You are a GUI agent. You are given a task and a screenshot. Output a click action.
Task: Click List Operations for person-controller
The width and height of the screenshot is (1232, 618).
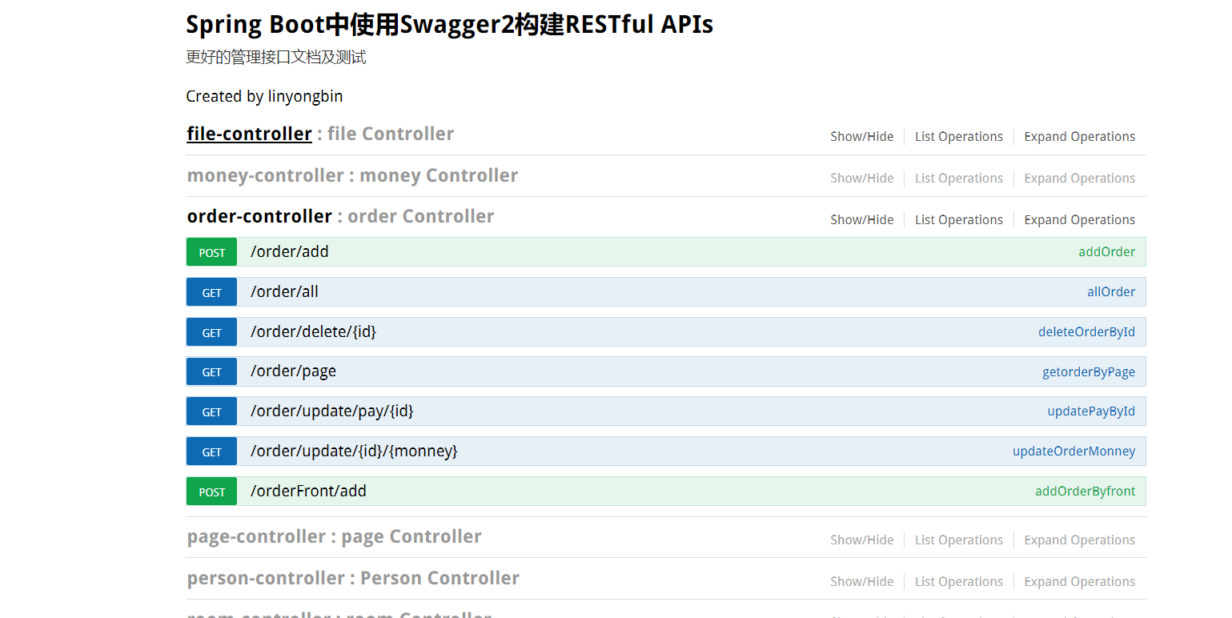point(959,582)
